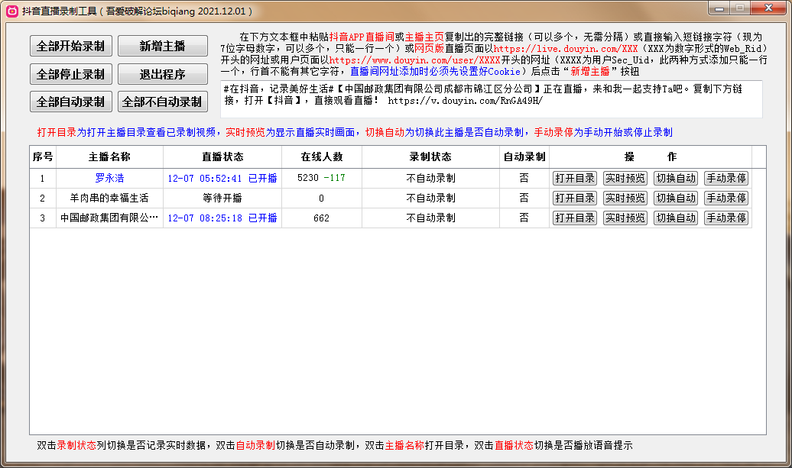Screen dimensions: 792x468
Task: Click the 等待开播 status cell
Action: 222,198
